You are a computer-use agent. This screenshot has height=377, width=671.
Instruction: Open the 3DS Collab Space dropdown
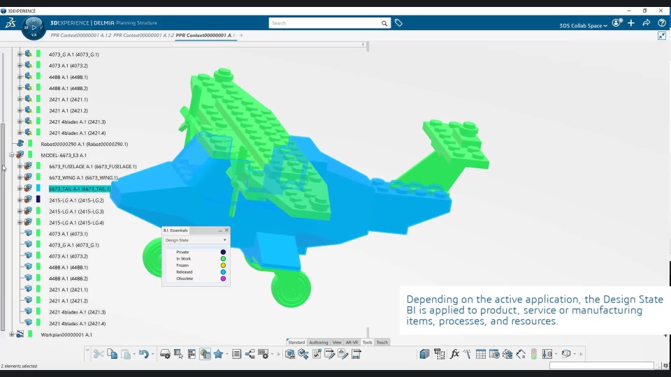[583, 26]
